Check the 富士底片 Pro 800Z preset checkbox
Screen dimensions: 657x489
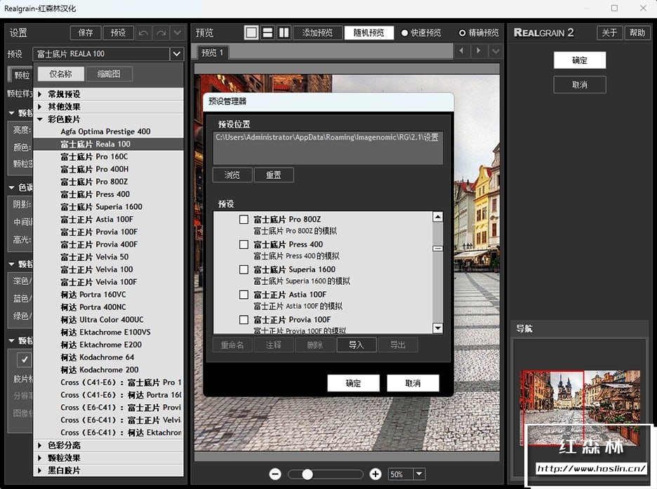coord(244,220)
